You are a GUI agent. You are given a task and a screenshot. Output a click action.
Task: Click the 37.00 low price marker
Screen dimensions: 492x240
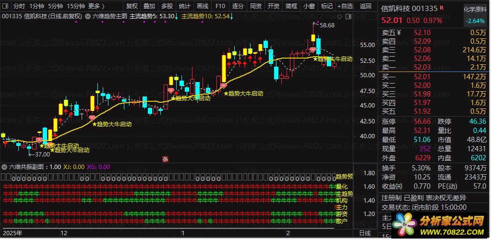(42, 155)
